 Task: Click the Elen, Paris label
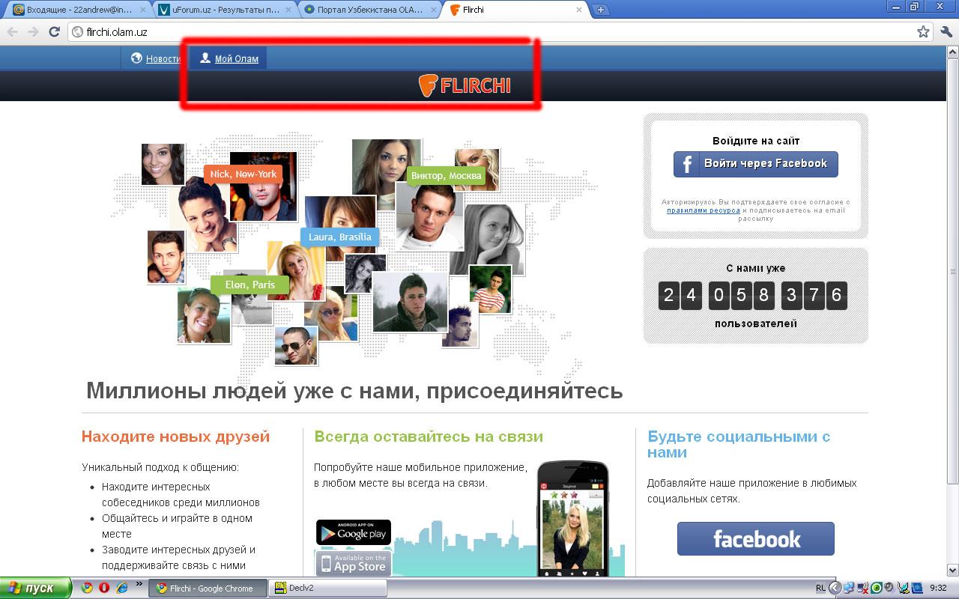coord(249,285)
